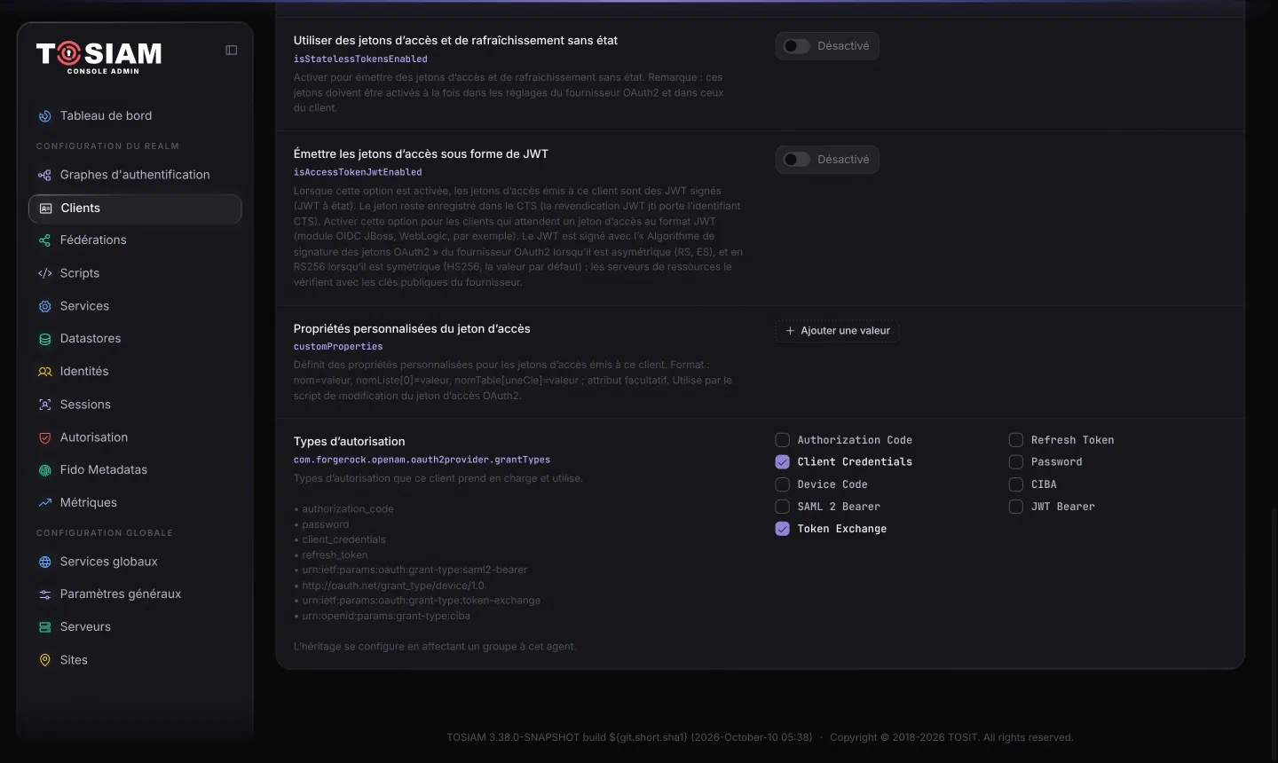The width and height of the screenshot is (1278, 763).
Task: Enable the stateless tokens toggle
Action: tap(797, 46)
